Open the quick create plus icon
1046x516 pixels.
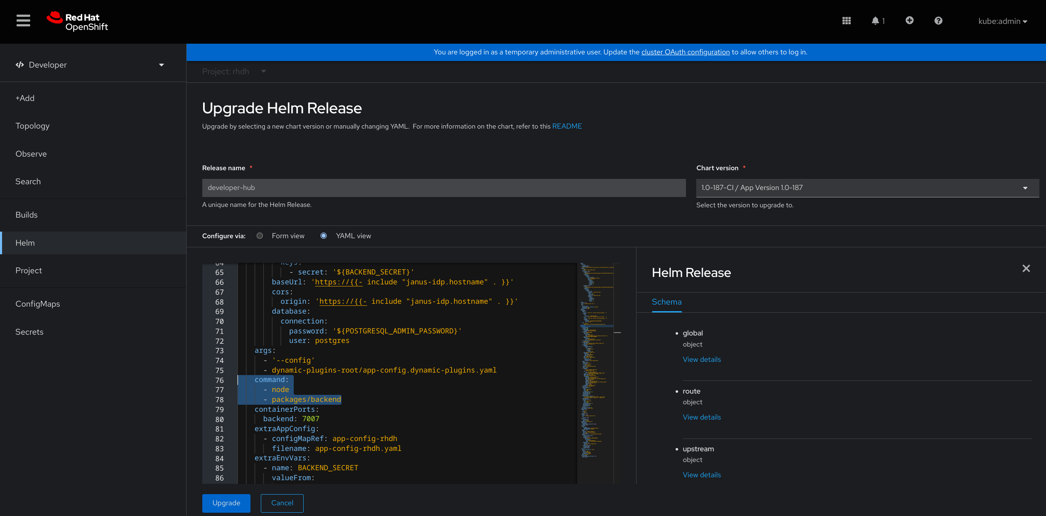pos(910,21)
